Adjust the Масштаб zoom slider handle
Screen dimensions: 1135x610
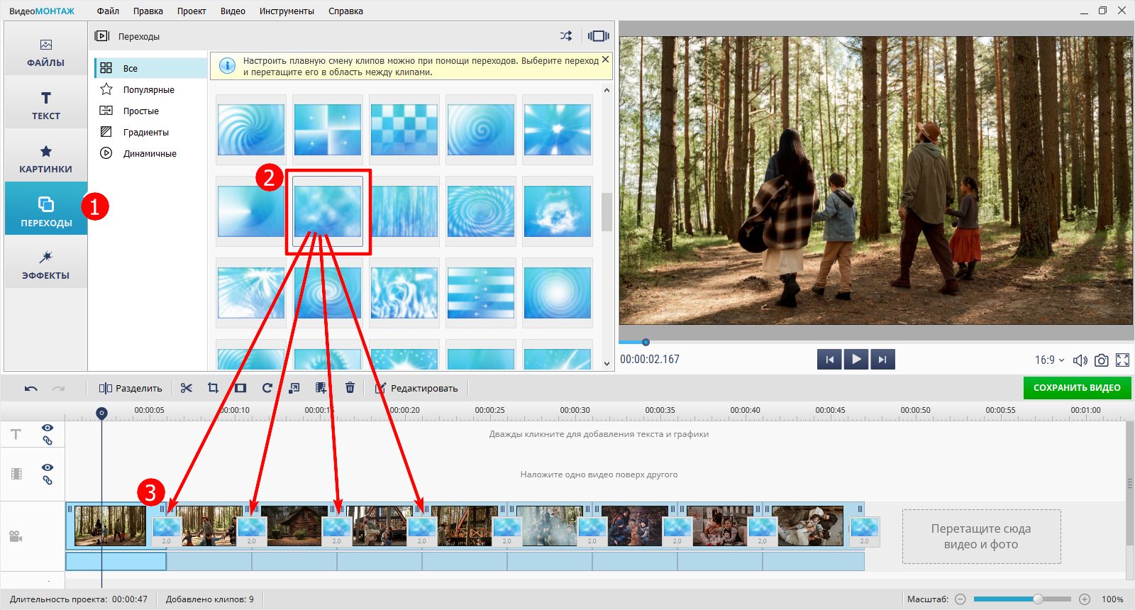pyautogui.click(x=1037, y=599)
